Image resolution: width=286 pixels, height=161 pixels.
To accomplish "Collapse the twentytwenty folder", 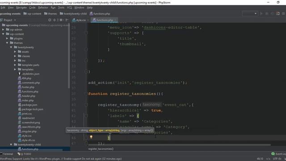I will pyautogui.click(x=11, y=47).
